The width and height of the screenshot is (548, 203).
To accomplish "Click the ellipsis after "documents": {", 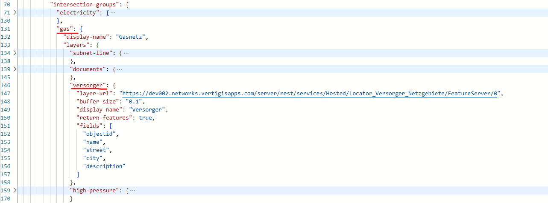I will pos(120,69).
